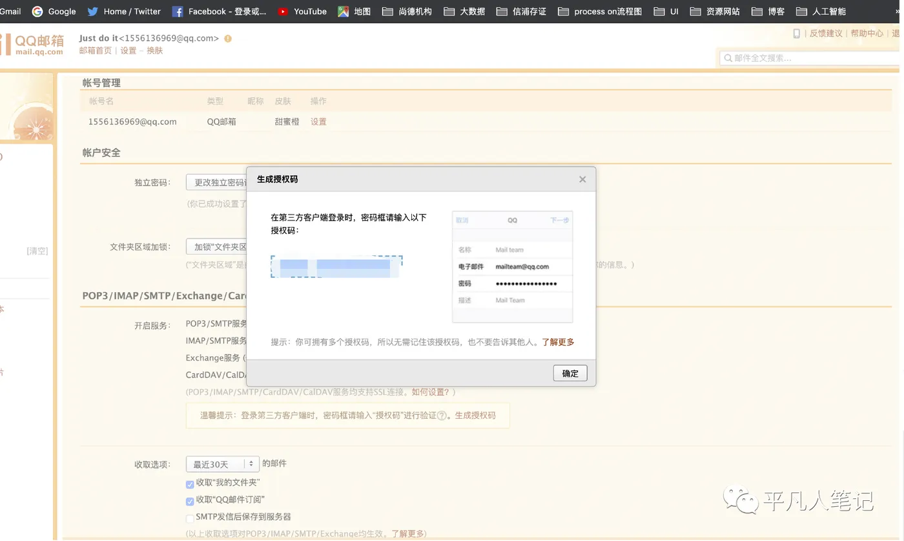Screen dimensions: 904x541
Task: Click the 1556136969@qq.com account name cell
Action: click(132, 122)
